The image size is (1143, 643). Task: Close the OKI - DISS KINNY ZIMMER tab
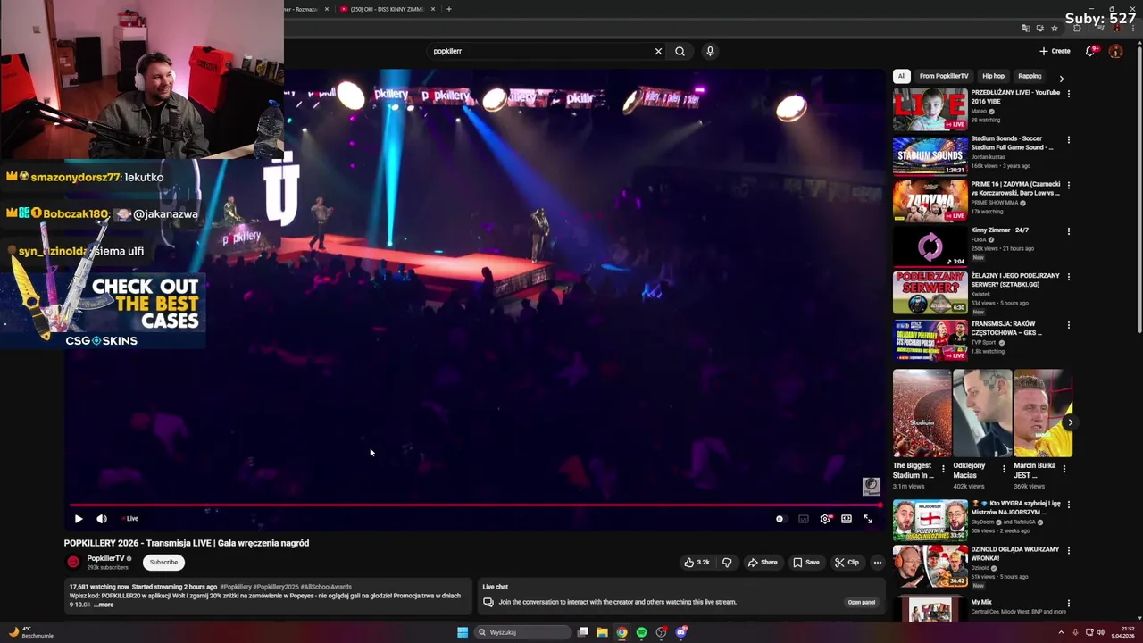pyautogui.click(x=433, y=9)
